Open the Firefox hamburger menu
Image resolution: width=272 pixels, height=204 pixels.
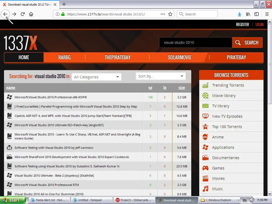[x=267, y=14]
